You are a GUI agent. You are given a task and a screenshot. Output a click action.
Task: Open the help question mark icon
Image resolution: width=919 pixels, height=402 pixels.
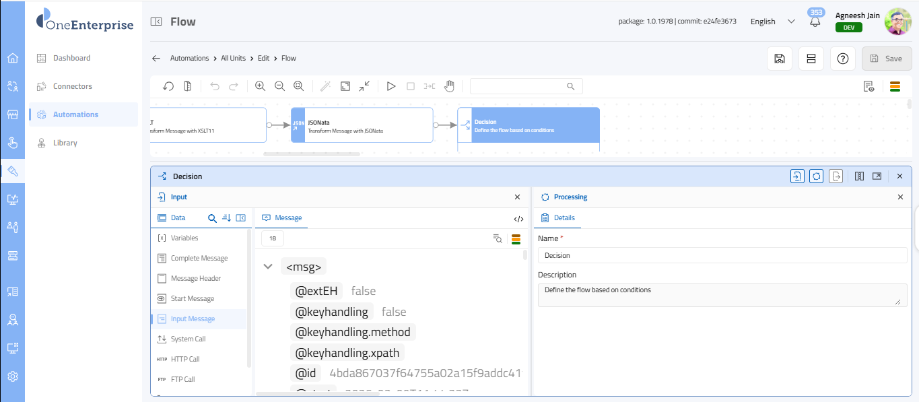842,59
